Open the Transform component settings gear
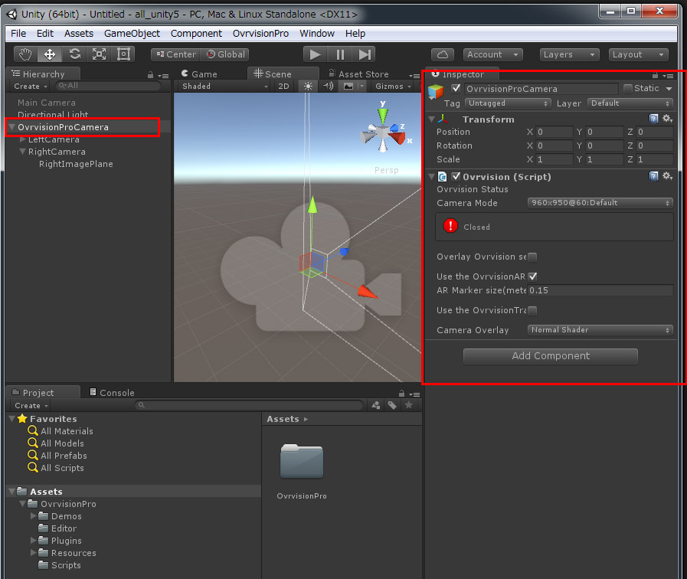The height and width of the screenshot is (579, 687). pyautogui.click(x=666, y=118)
